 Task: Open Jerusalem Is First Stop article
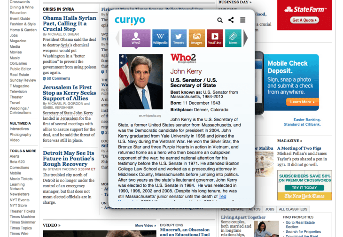pos(70,93)
